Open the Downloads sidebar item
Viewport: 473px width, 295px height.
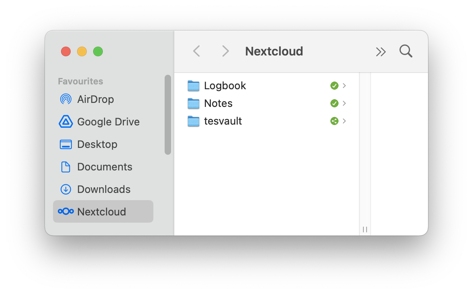point(103,189)
